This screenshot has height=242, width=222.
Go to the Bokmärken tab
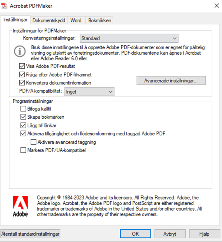point(100,20)
